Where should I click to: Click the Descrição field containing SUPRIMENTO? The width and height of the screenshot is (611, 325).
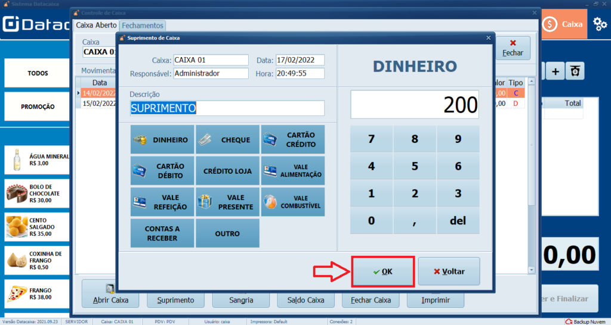pyautogui.click(x=227, y=108)
